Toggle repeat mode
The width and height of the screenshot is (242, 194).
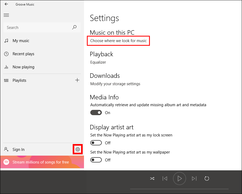coord(207,178)
